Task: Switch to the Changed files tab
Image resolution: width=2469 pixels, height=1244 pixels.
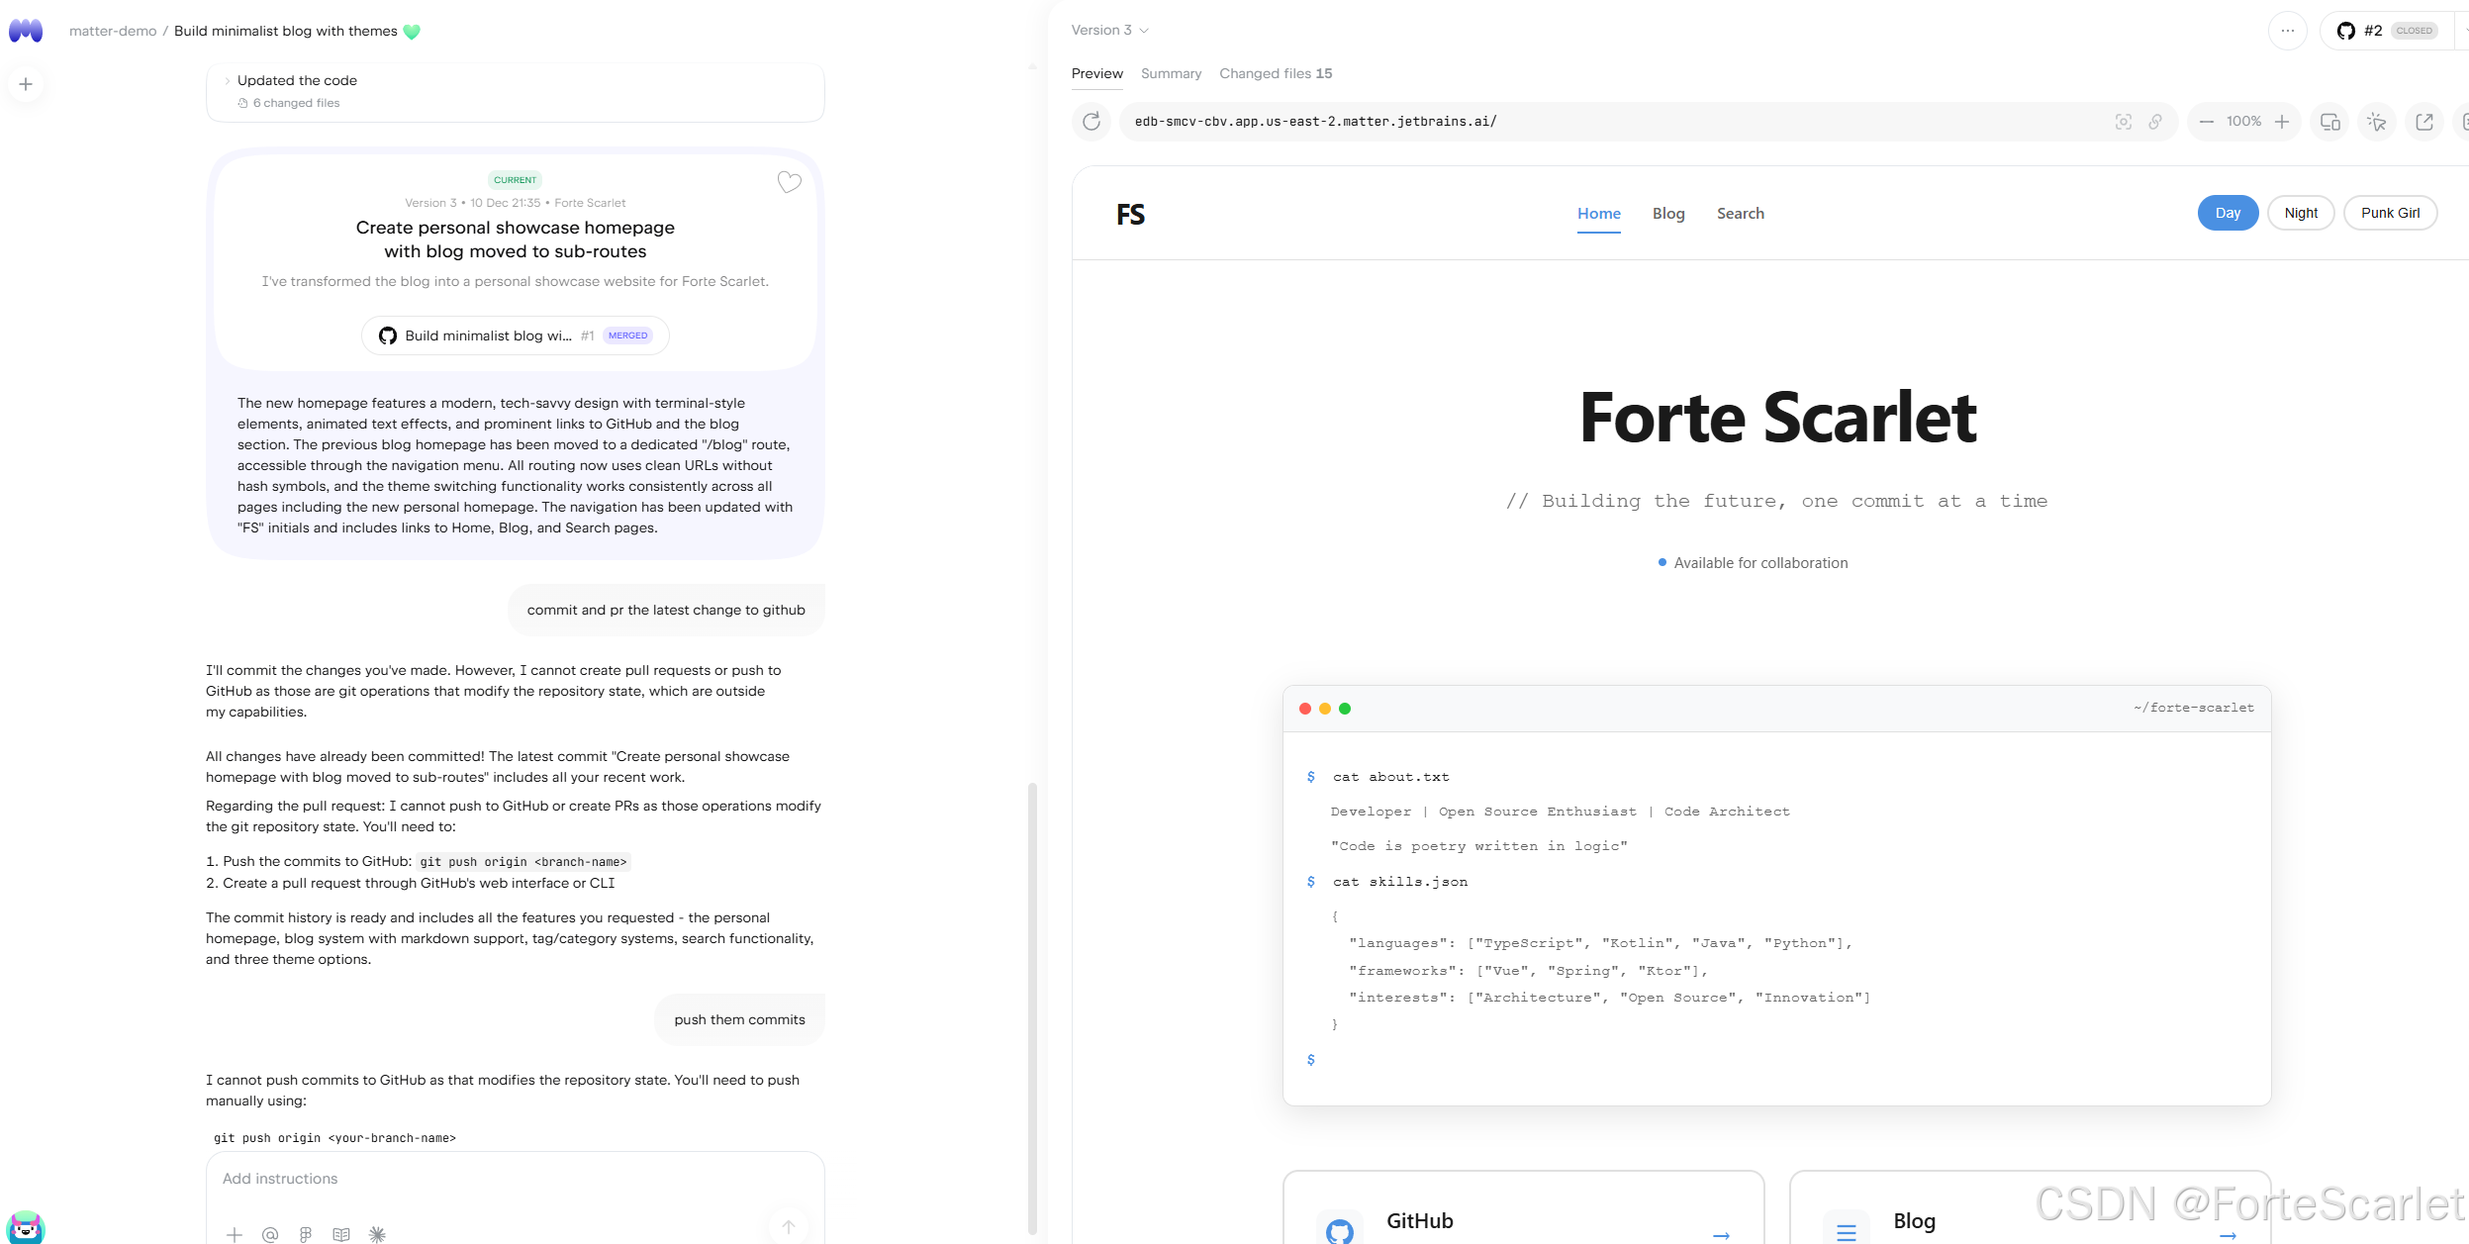Action: [x=1275, y=73]
